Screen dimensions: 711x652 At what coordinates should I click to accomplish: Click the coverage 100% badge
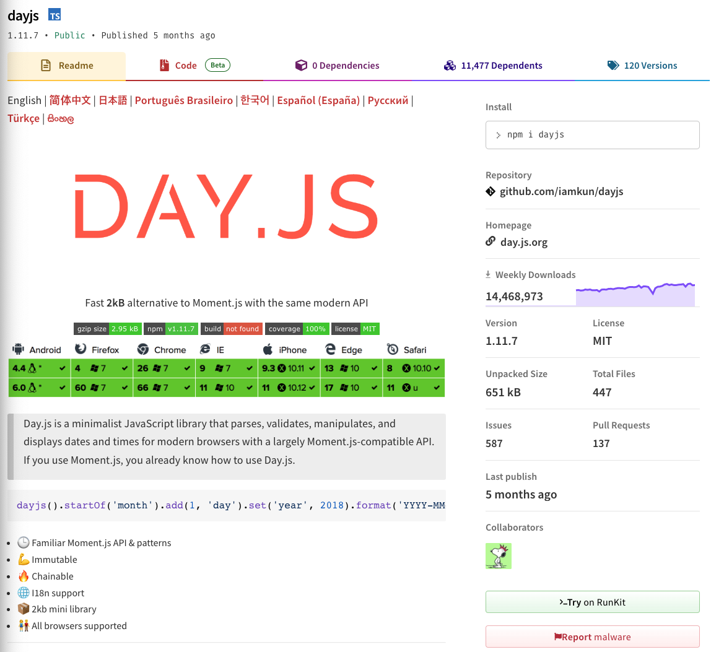tap(297, 329)
